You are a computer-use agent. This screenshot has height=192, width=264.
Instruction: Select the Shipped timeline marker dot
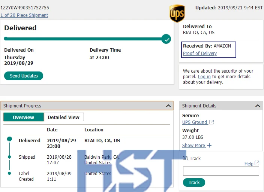point(9,157)
